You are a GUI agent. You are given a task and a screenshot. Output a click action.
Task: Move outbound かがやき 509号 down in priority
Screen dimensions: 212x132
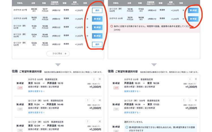click(x=94, y=79)
